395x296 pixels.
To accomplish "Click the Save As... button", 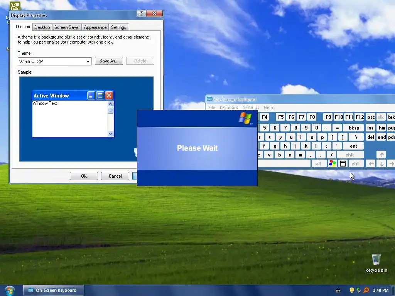I will 109,61.
